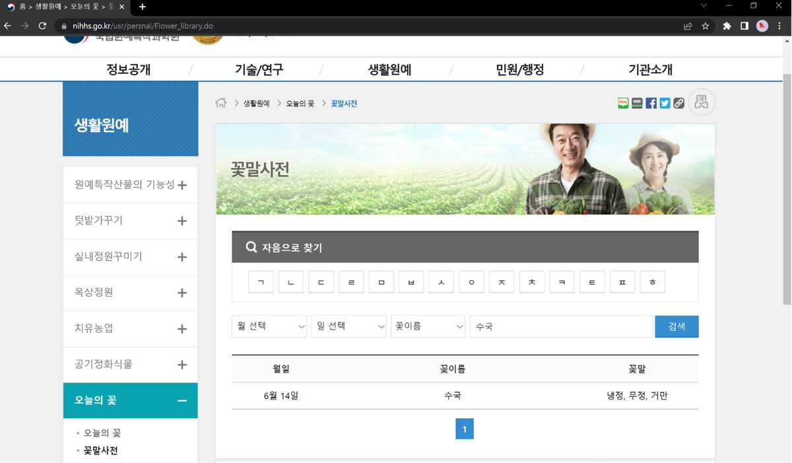The height and width of the screenshot is (463, 792).
Task: Select the 6월 14일 table cell
Action: point(281,396)
